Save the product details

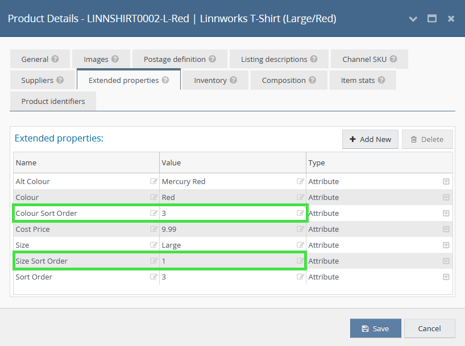(375, 328)
